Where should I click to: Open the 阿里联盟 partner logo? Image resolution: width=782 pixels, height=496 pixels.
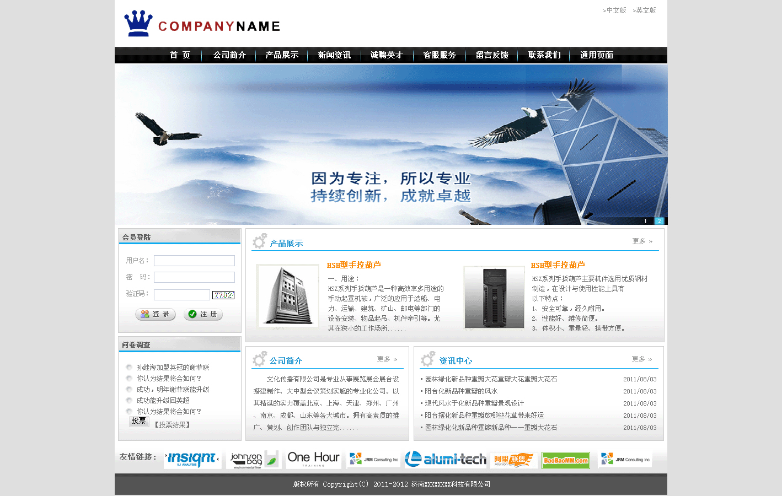click(513, 460)
